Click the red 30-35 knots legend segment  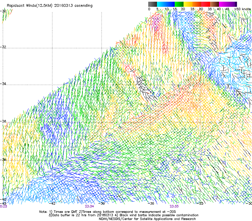(x=206, y=4)
